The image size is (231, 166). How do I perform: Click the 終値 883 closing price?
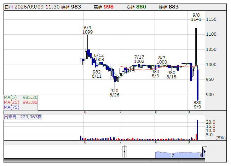coord(169,7)
